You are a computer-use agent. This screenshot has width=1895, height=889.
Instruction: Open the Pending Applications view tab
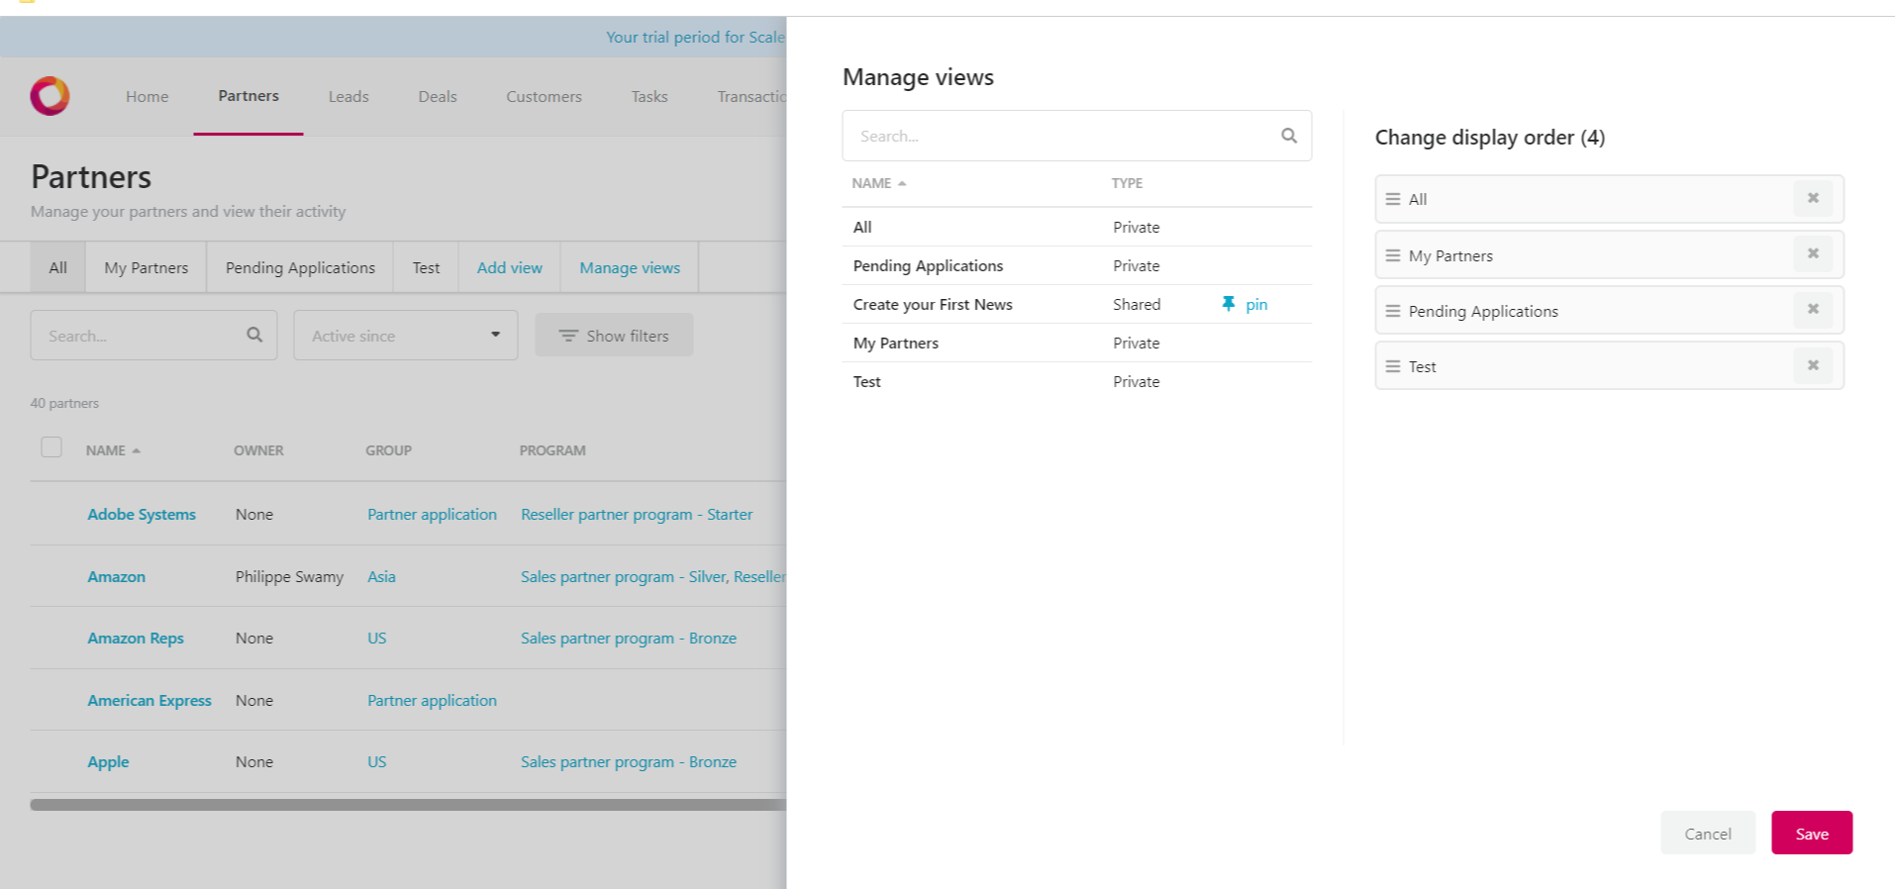[300, 267]
